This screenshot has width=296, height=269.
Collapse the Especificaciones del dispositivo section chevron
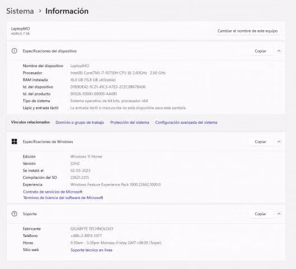pyautogui.click(x=279, y=51)
